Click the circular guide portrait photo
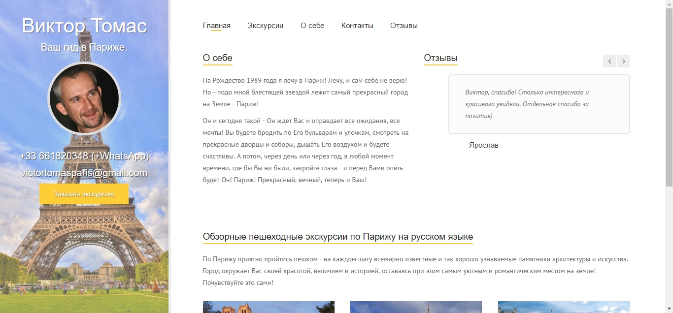Screen dimensions: 673x313 coord(84,98)
